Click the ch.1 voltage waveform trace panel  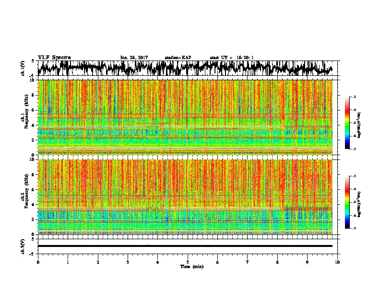pyautogui.click(x=187, y=68)
